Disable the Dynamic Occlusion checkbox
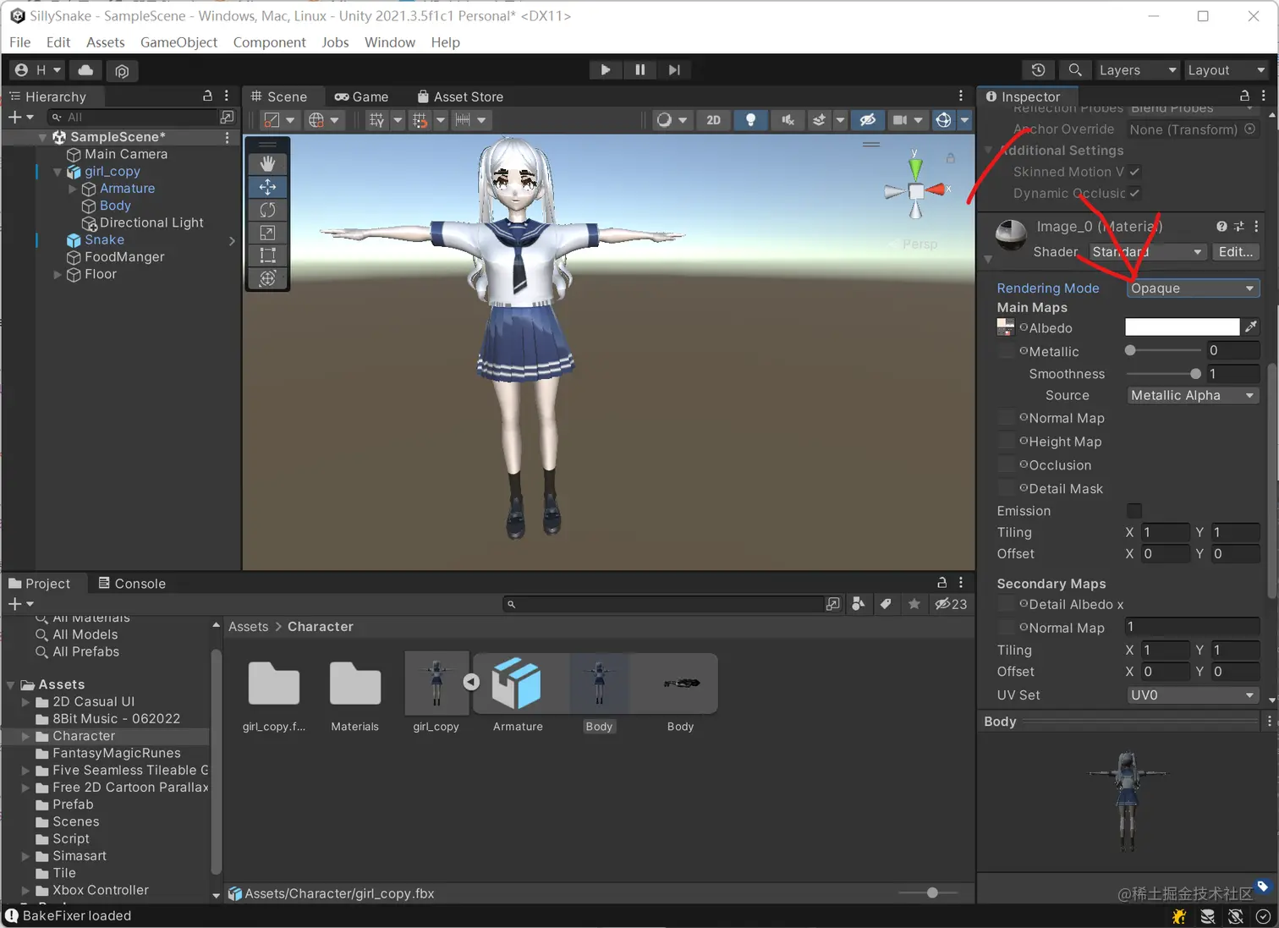1279x928 pixels. tap(1134, 193)
